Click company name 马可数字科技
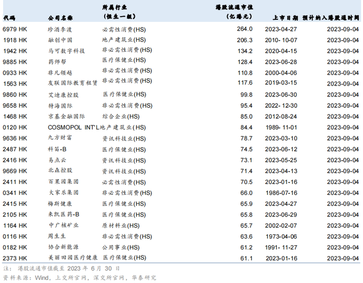The image size is (363, 283). (66, 51)
